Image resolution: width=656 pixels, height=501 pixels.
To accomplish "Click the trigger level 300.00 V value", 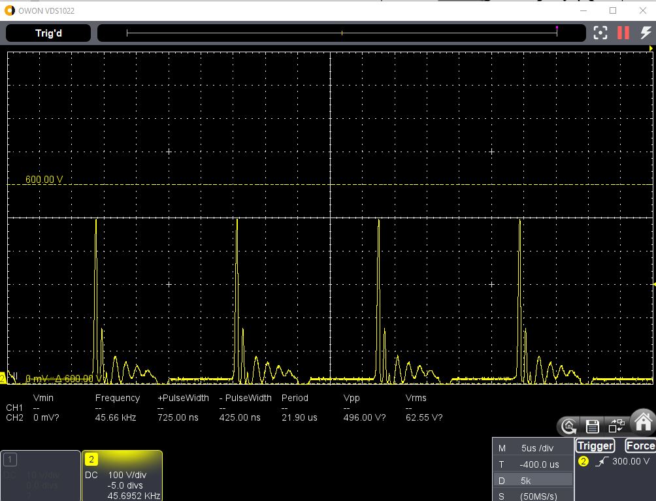I will (631, 461).
